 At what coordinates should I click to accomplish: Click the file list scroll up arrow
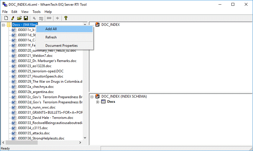tap(85, 24)
